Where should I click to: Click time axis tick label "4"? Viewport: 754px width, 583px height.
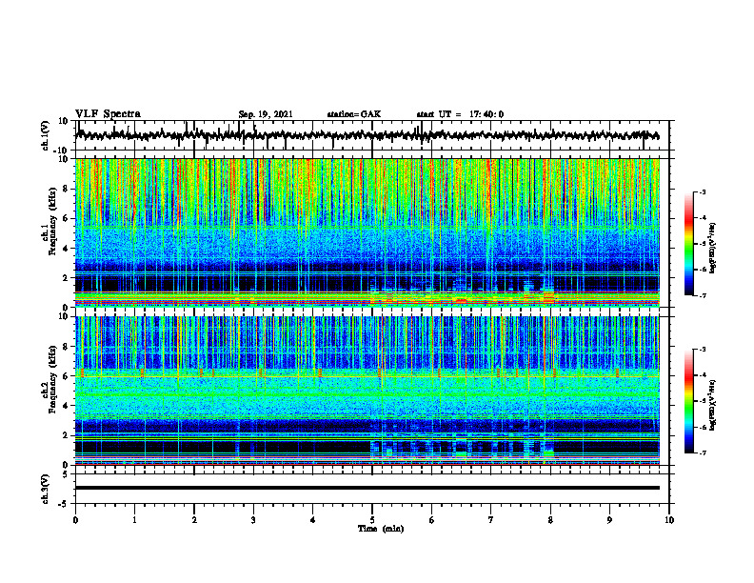(x=313, y=520)
